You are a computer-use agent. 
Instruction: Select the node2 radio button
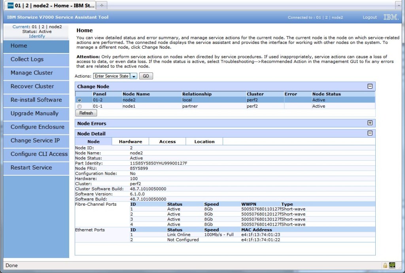[79, 100]
